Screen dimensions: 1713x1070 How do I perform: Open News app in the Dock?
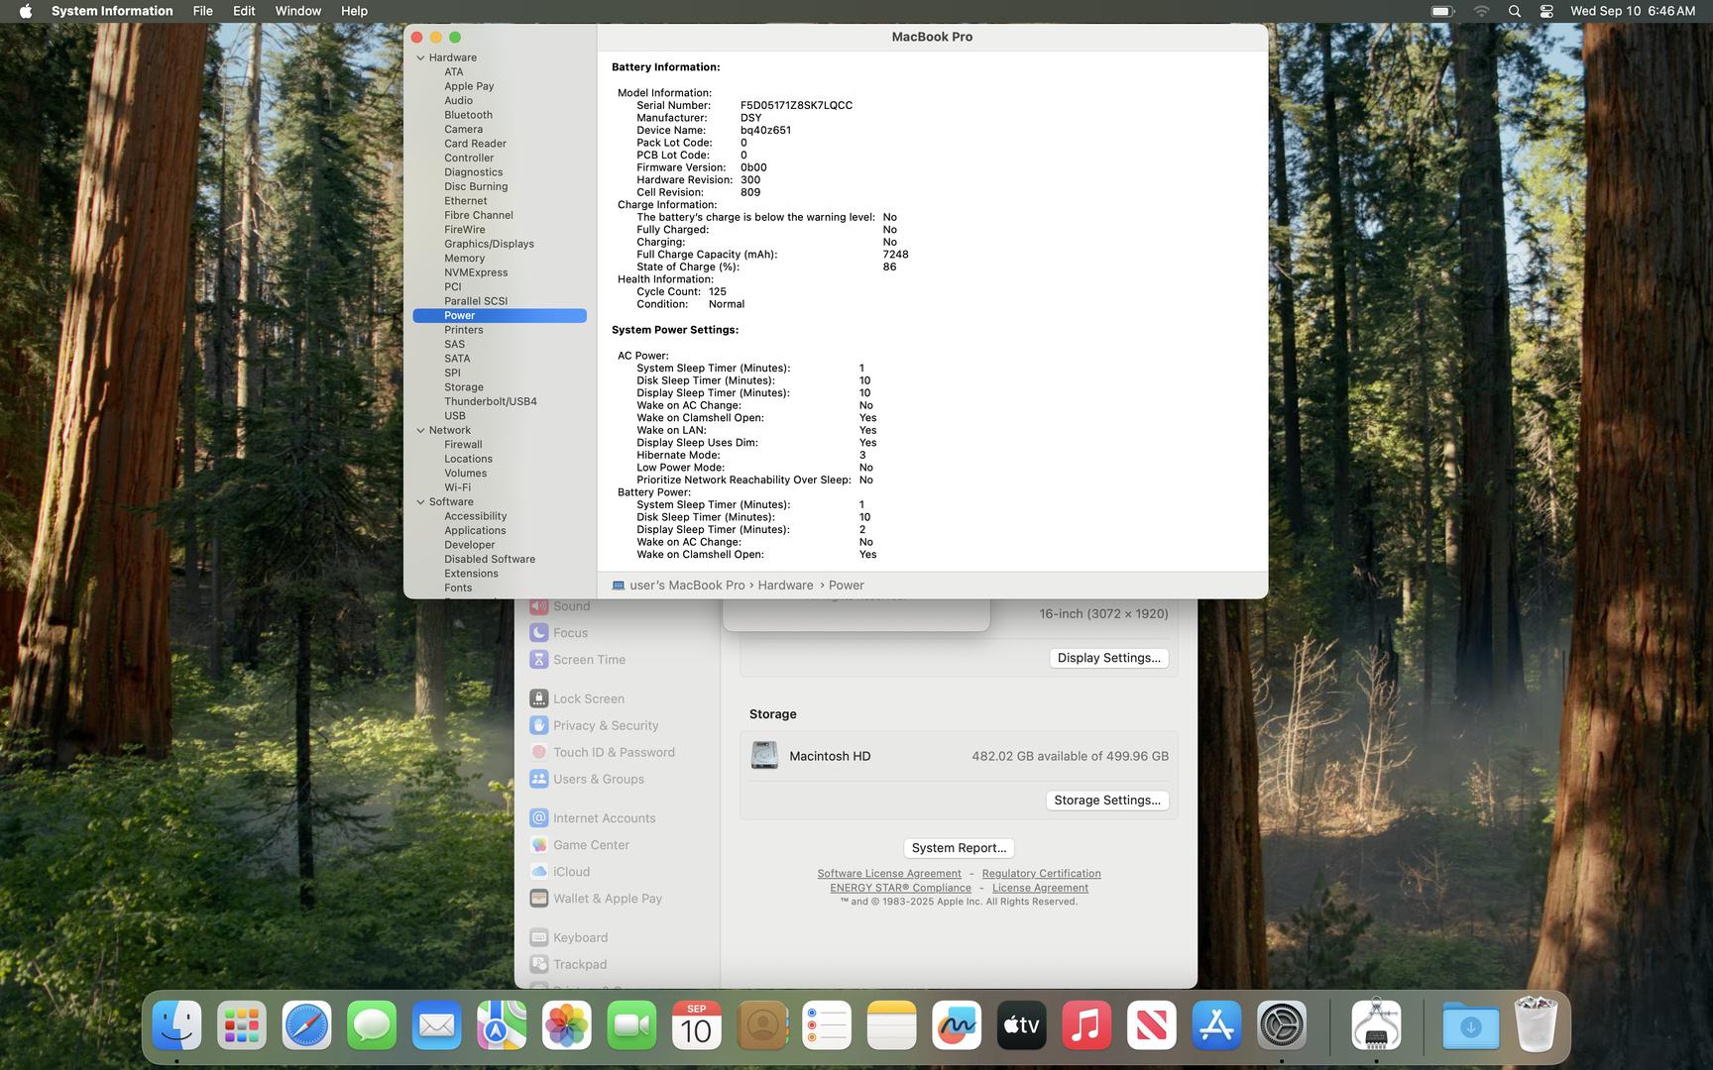point(1152,1025)
